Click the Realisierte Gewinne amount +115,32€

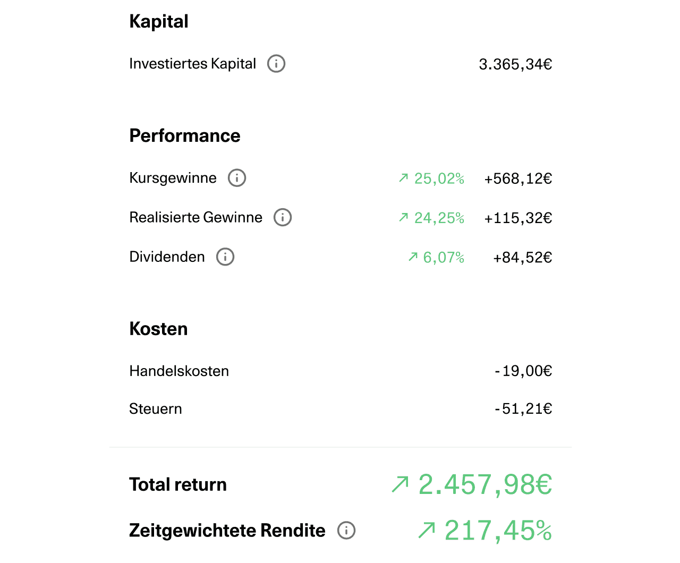518,218
